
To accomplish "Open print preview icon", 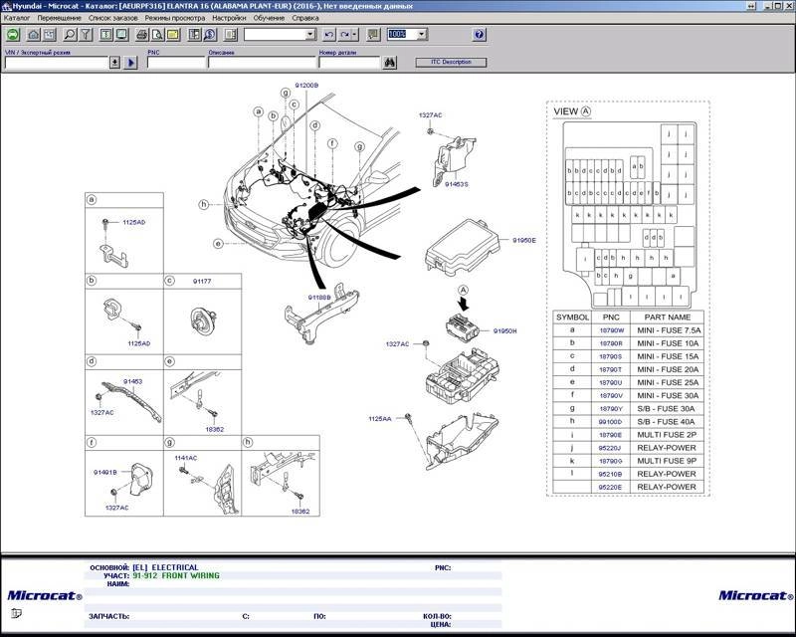I will coord(158,35).
